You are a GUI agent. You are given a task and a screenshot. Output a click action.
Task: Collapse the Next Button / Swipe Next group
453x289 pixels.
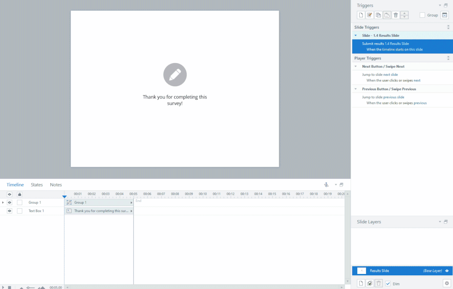[x=356, y=67]
